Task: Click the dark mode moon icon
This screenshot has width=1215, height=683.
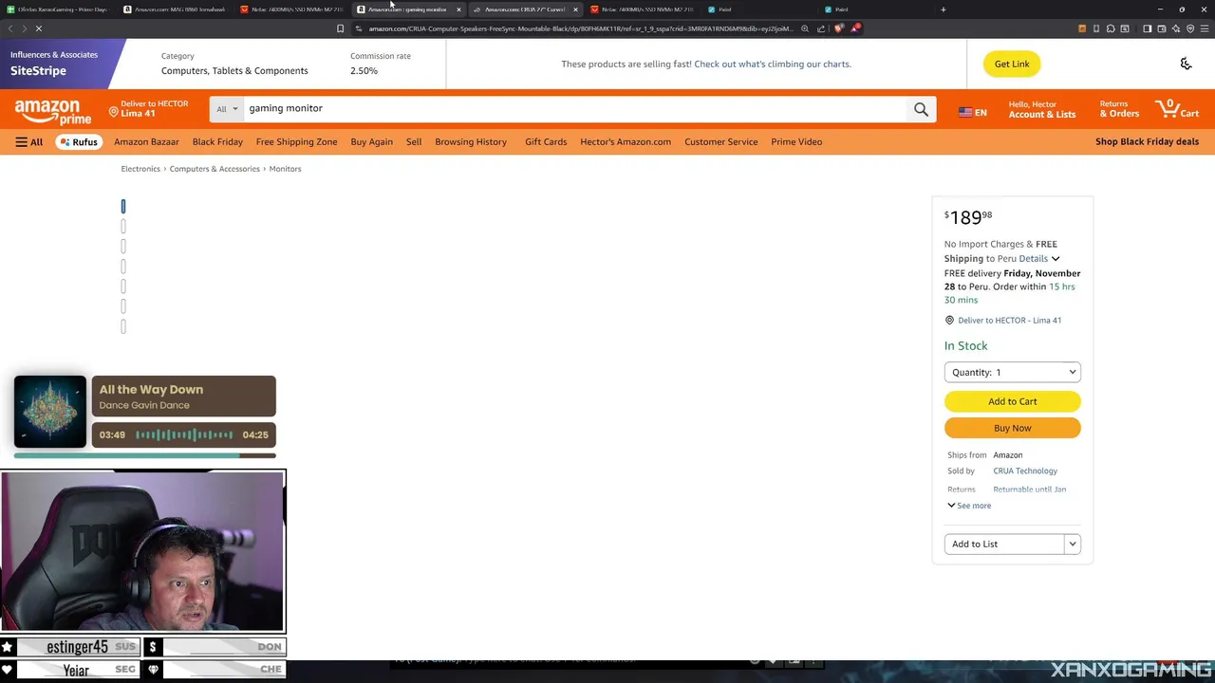Action: tap(1186, 64)
